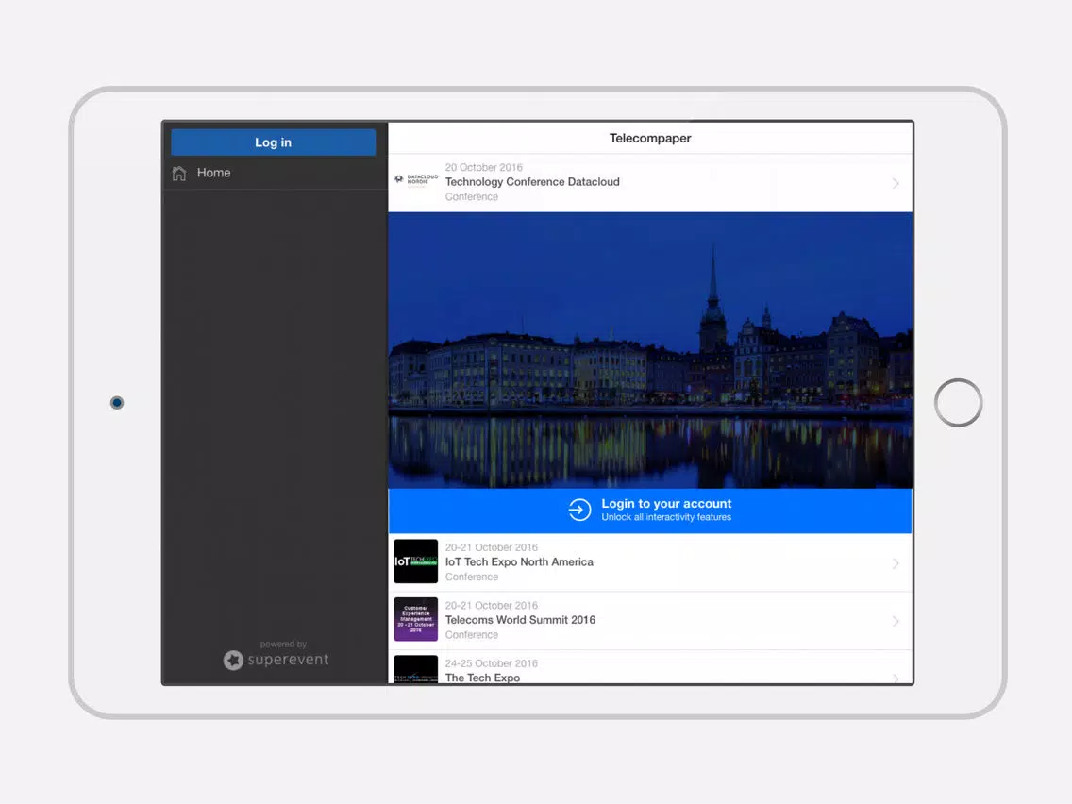Open the Technology Conference Datacloud event title
The height and width of the screenshot is (804, 1072).
(532, 182)
